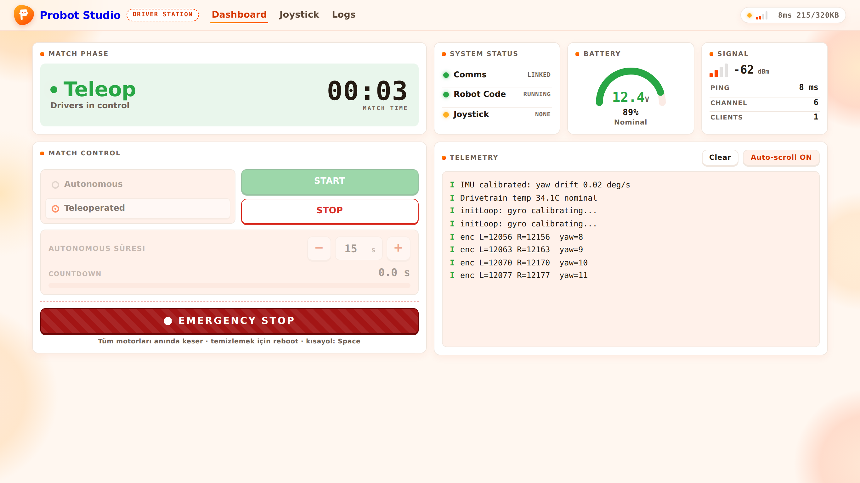Image resolution: width=860 pixels, height=483 pixels.
Task: Click the -62 dBm reading
Action: 751,70
